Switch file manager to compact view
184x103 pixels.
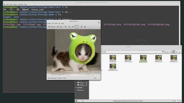(180, 52)
